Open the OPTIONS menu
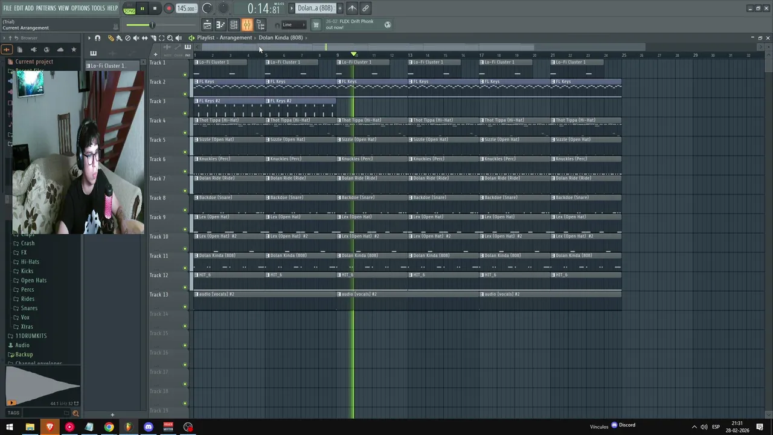773x435 pixels. (x=80, y=8)
